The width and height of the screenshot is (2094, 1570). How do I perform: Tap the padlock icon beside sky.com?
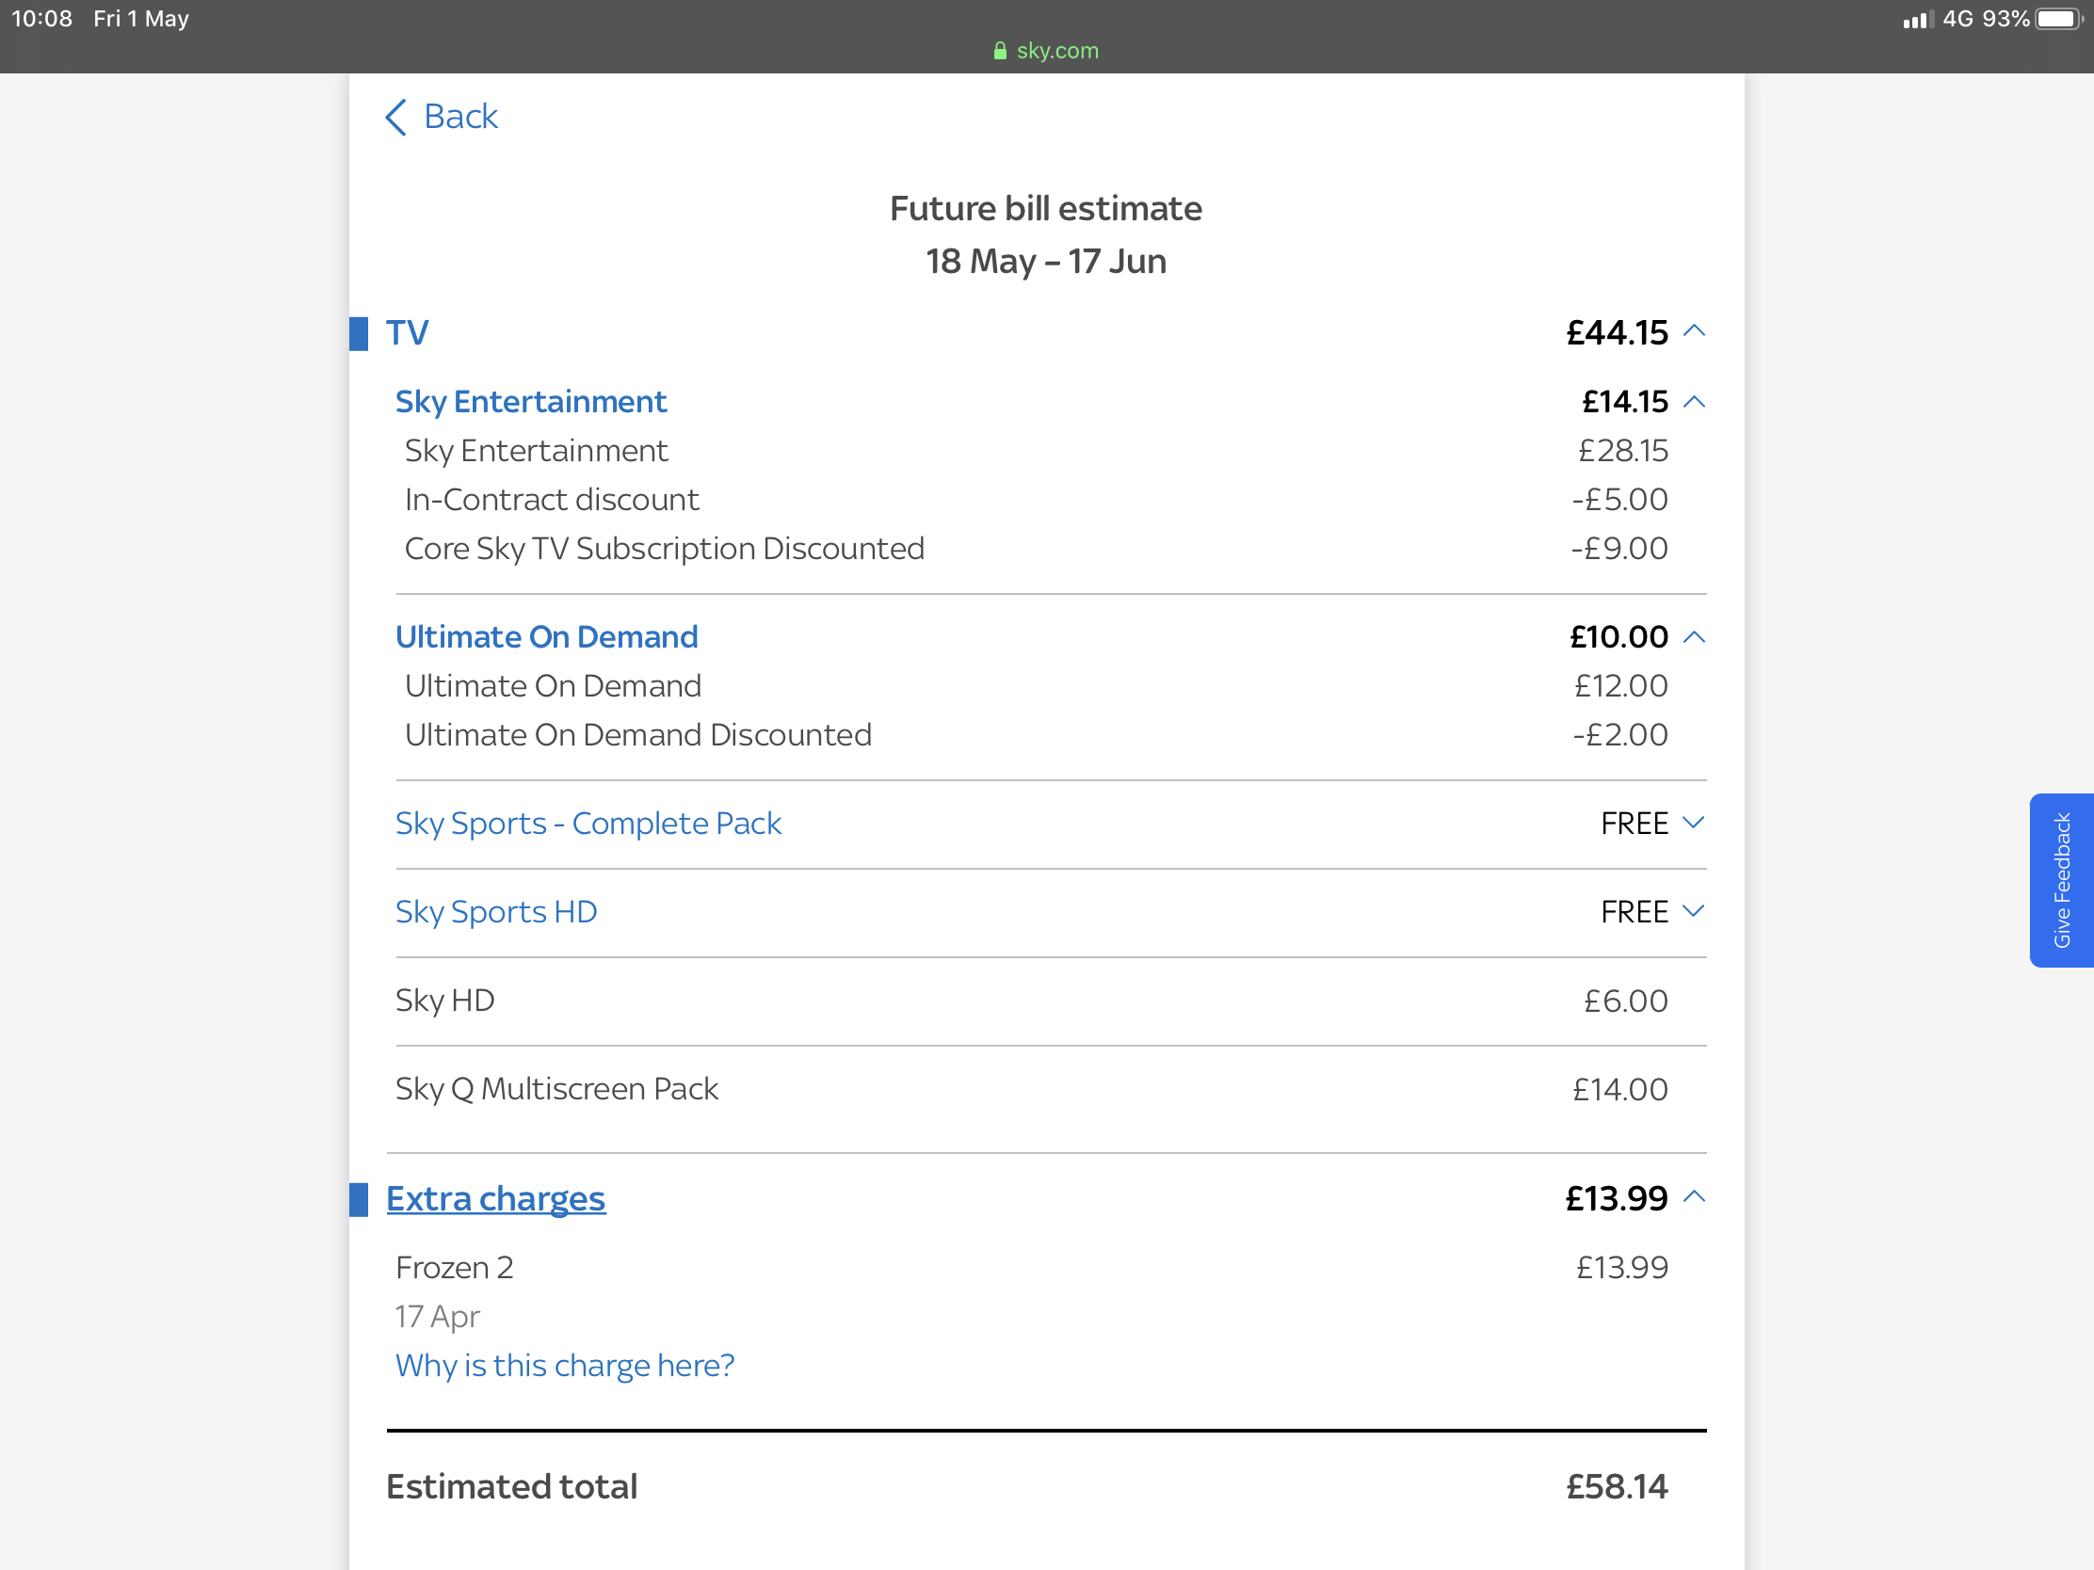point(1000,51)
